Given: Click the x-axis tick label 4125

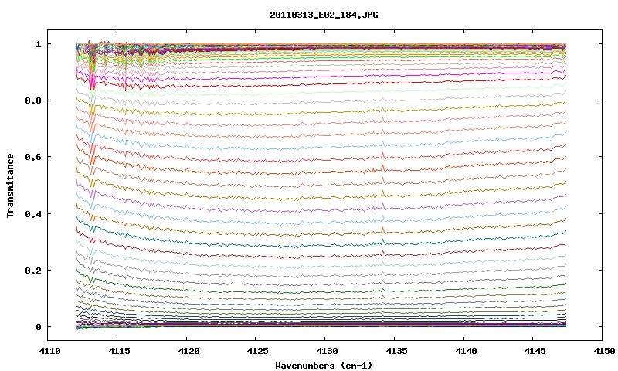Looking at the screenshot, I should [x=257, y=351].
